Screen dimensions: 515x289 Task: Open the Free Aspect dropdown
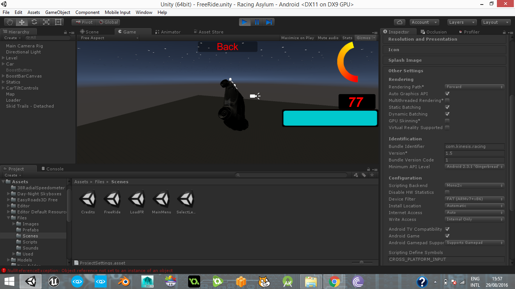click(x=109, y=38)
